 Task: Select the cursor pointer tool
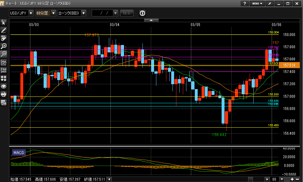(x=4, y=22)
